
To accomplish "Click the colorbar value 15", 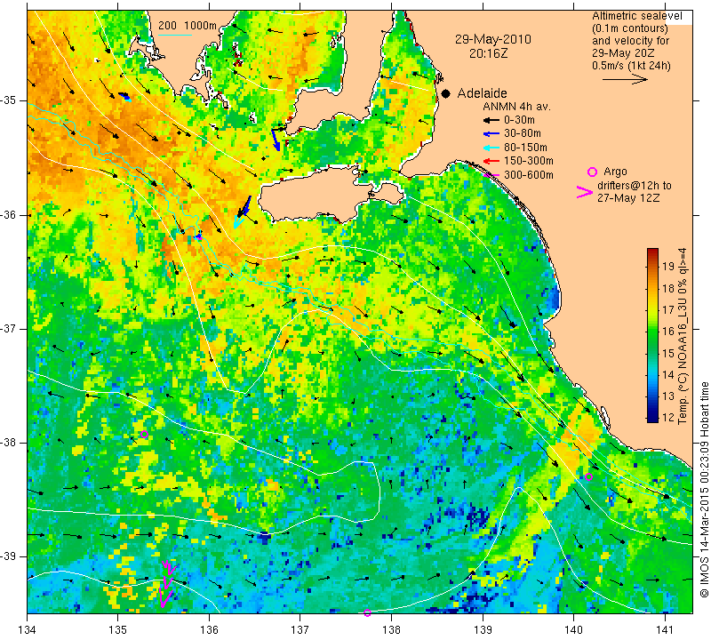I will click(669, 352).
